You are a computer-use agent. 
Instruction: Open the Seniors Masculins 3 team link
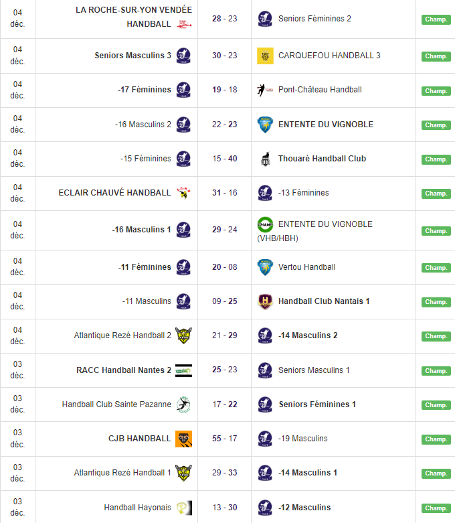tap(132, 56)
